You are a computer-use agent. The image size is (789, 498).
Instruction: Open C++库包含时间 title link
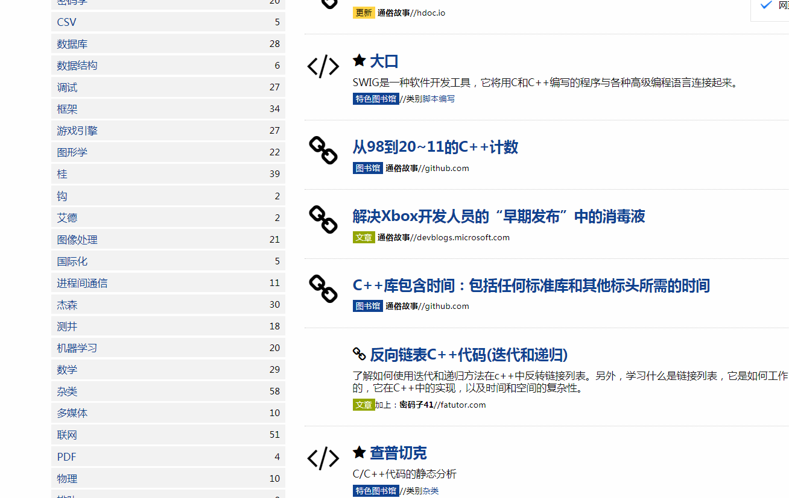(x=531, y=285)
